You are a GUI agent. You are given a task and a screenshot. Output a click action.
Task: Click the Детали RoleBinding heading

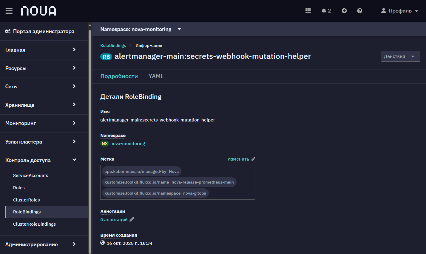131,97
